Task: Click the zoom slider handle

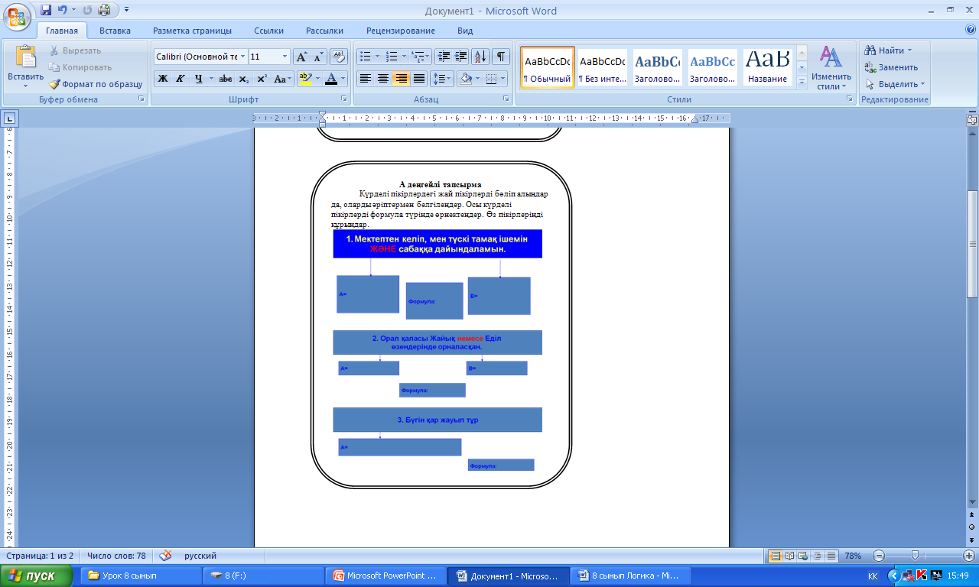Action: [x=915, y=556]
